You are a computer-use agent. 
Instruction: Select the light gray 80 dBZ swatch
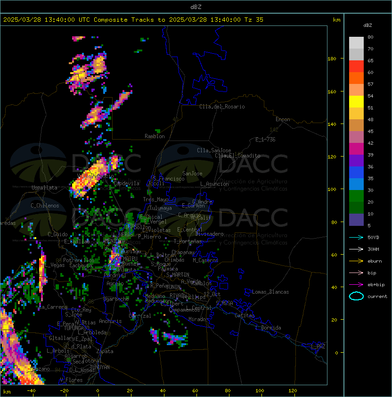[x=356, y=42]
